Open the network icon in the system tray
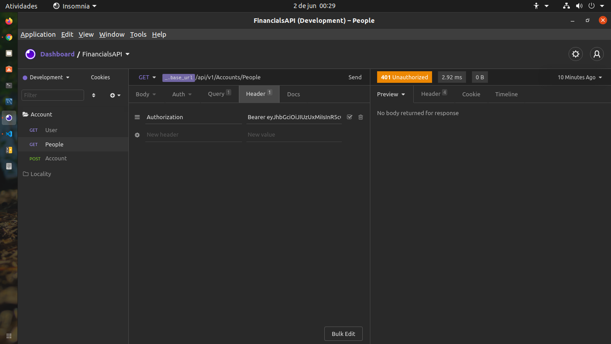The image size is (611, 344). 567,6
